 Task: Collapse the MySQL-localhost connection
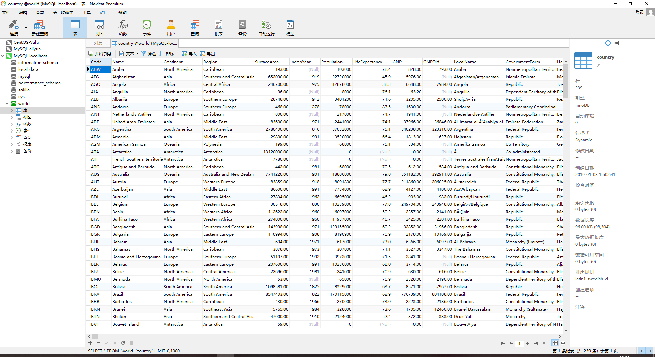point(2,56)
